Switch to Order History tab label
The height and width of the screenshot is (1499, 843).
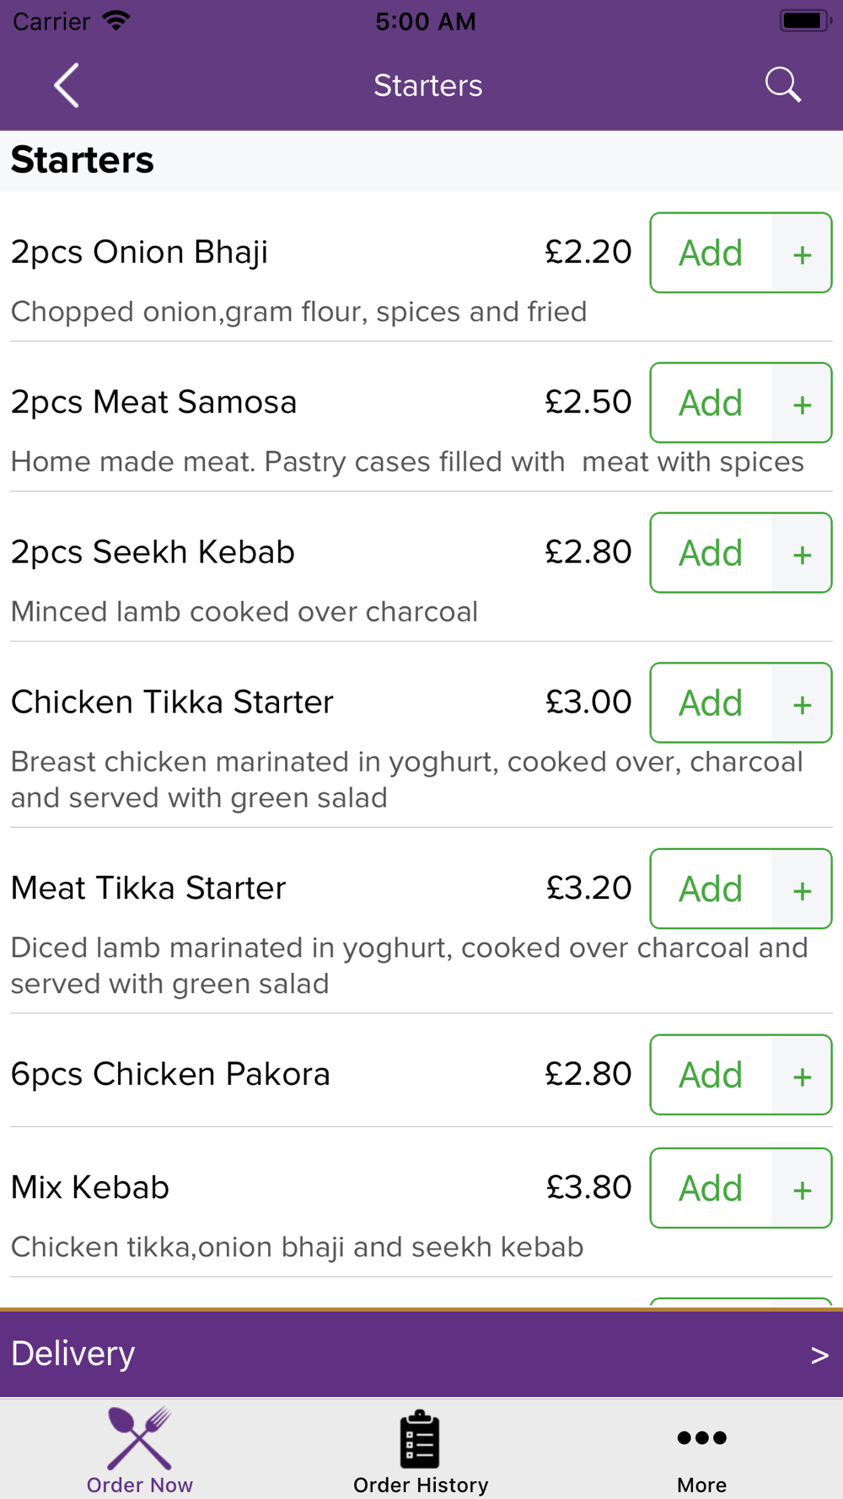point(421,1485)
